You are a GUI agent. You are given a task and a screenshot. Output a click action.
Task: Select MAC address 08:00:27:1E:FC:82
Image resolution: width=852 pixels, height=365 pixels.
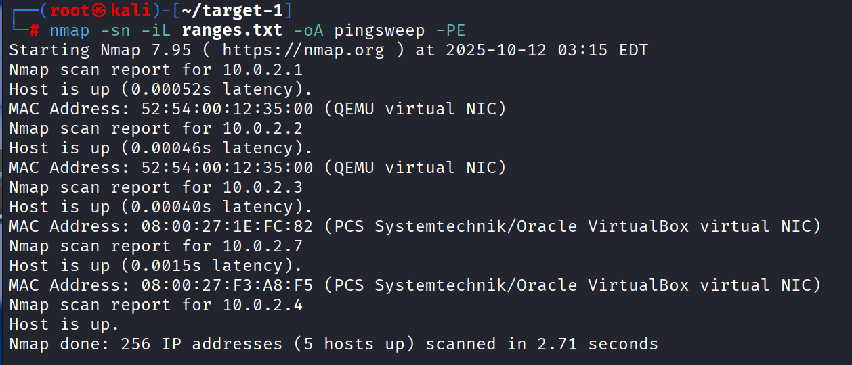pyautogui.click(x=227, y=226)
